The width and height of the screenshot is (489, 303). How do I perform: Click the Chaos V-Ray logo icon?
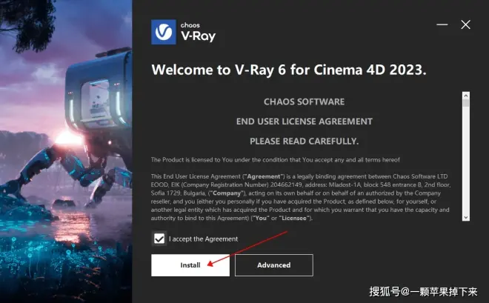coord(164,32)
